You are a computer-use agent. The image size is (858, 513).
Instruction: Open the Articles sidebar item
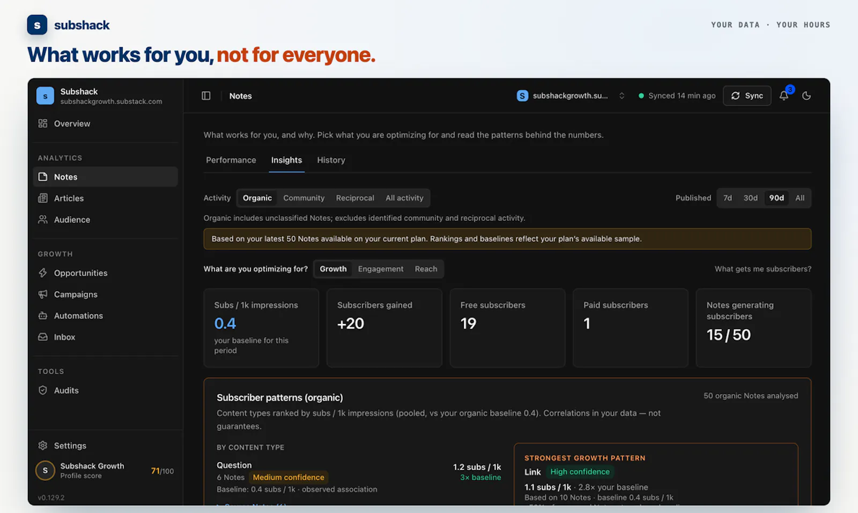pyautogui.click(x=105, y=198)
